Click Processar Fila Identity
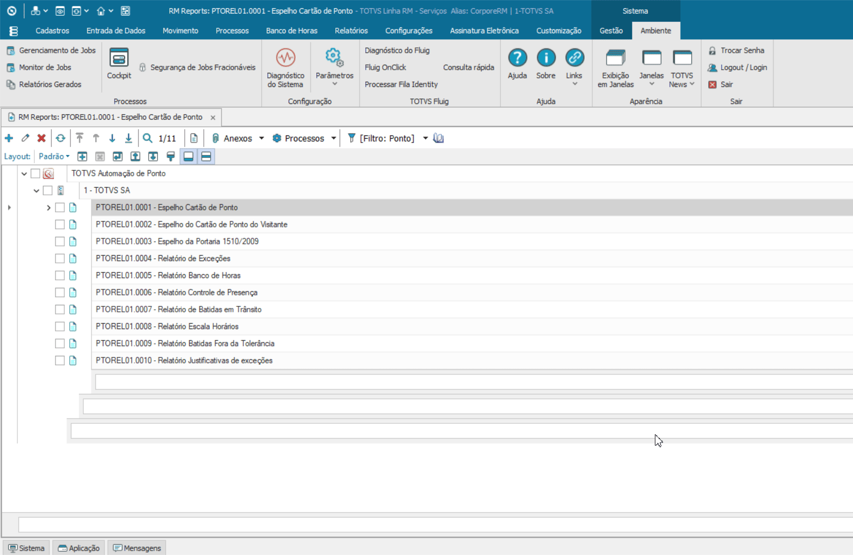The height and width of the screenshot is (555, 853). coord(401,84)
